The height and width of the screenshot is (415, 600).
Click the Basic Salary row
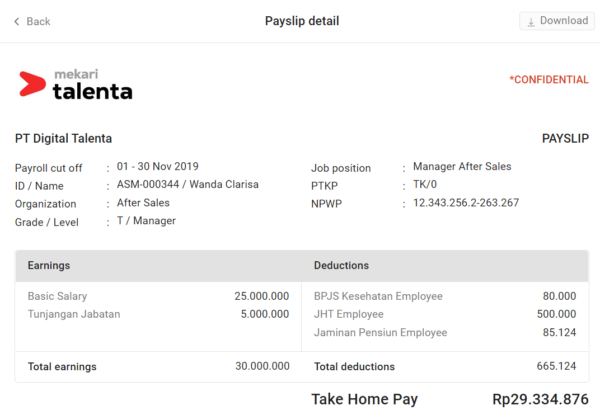[x=56, y=296]
